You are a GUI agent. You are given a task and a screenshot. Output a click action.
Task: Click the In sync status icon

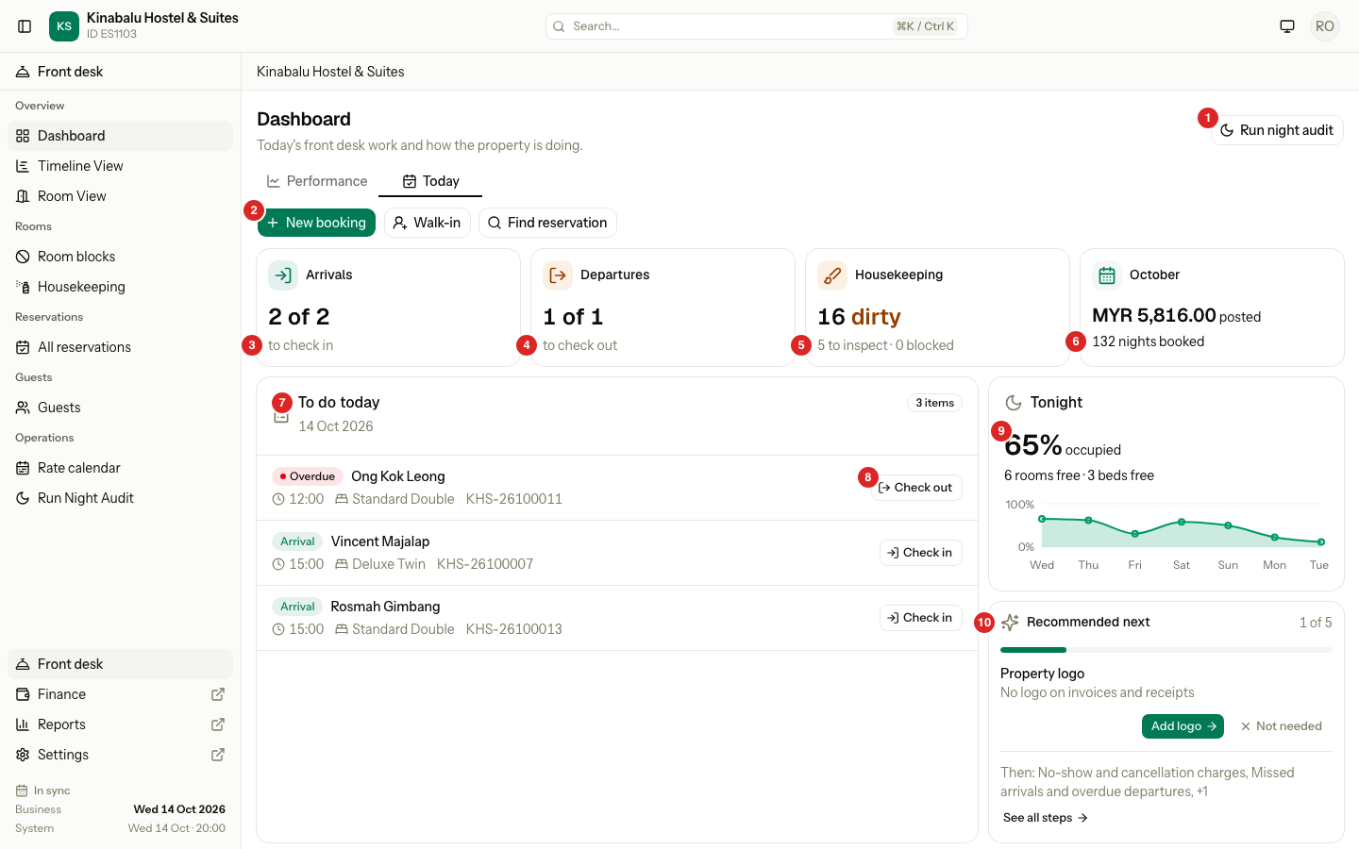(22, 791)
